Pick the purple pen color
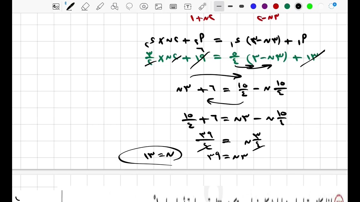360x202 pixels. click(265, 6)
